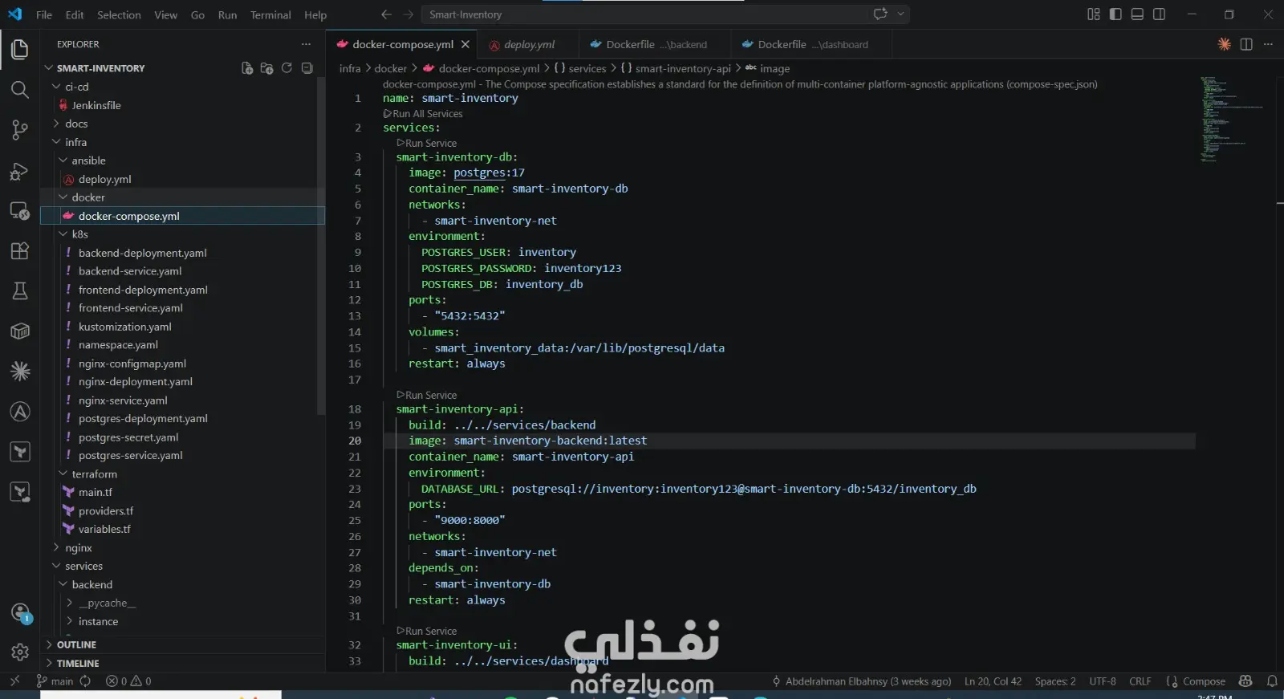Open Jenkinsfile in explorer
Image resolution: width=1284 pixels, height=699 pixels.
point(96,105)
